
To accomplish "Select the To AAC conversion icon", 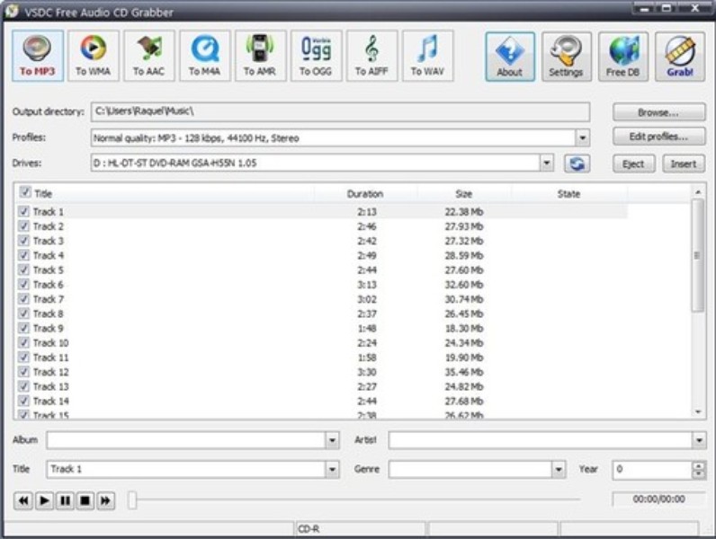I will tap(149, 56).
